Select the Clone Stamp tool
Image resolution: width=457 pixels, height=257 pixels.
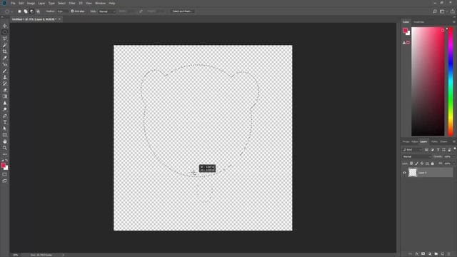(x=5, y=77)
